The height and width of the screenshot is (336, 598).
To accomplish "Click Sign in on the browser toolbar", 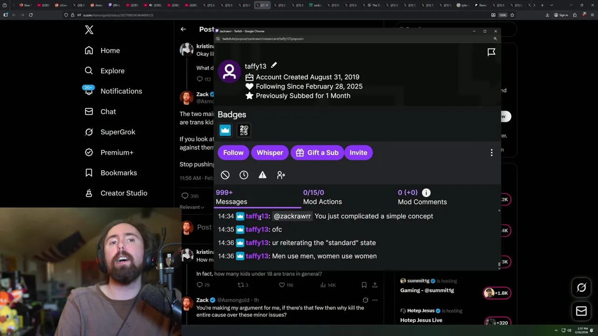I will pos(561,15).
